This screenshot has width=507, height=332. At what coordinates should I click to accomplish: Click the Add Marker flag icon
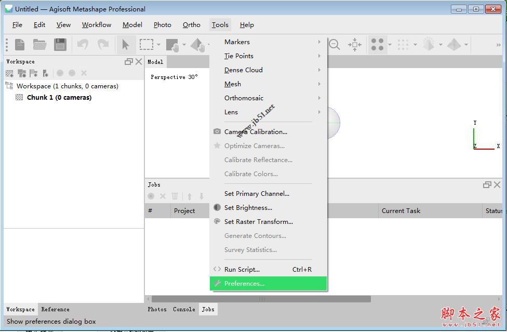tap(34, 73)
